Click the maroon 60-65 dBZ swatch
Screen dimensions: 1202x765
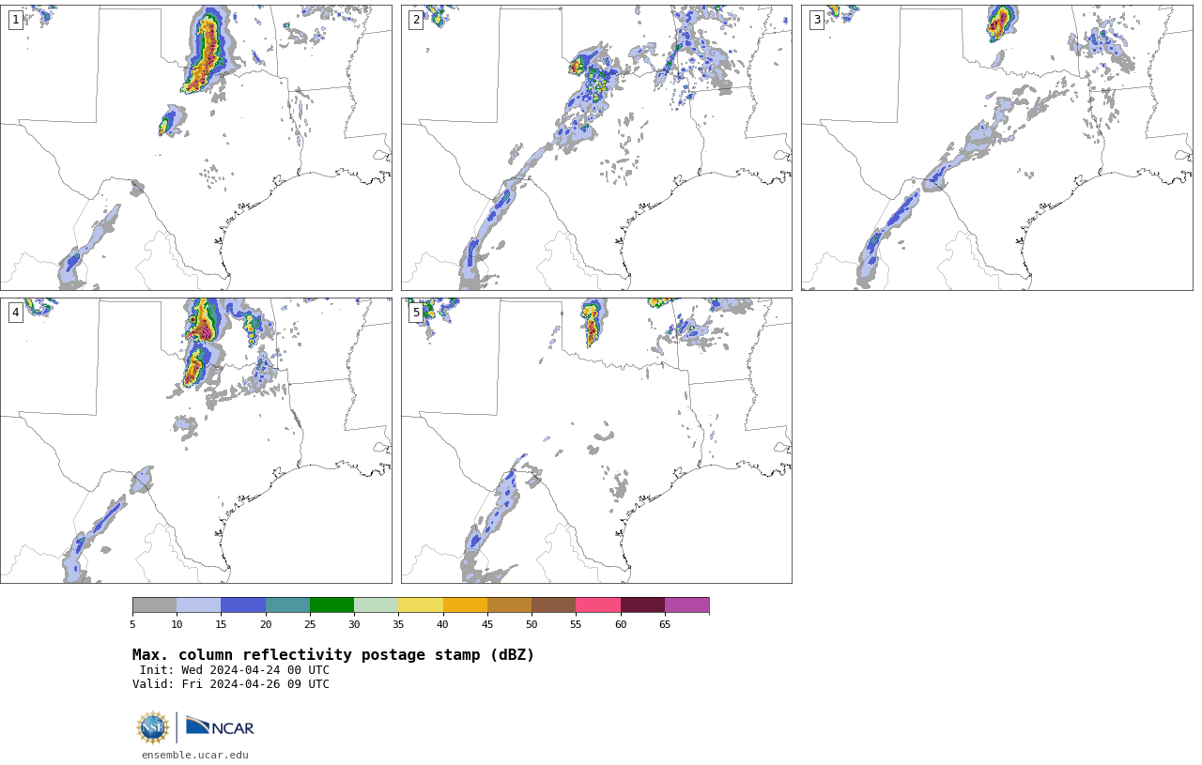coord(642,604)
